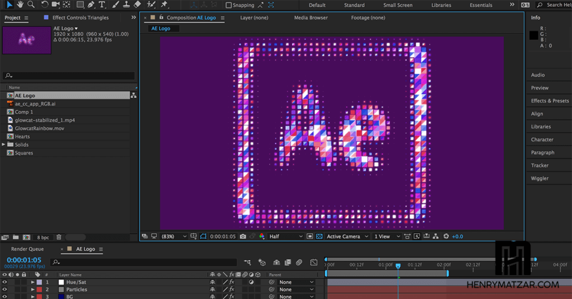
Task: Switch to Media Browser tab
Action: pos(311,17)
